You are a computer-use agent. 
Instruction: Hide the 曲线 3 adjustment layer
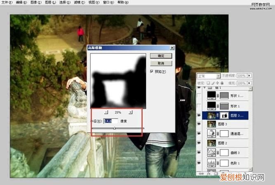click(199, 153)
